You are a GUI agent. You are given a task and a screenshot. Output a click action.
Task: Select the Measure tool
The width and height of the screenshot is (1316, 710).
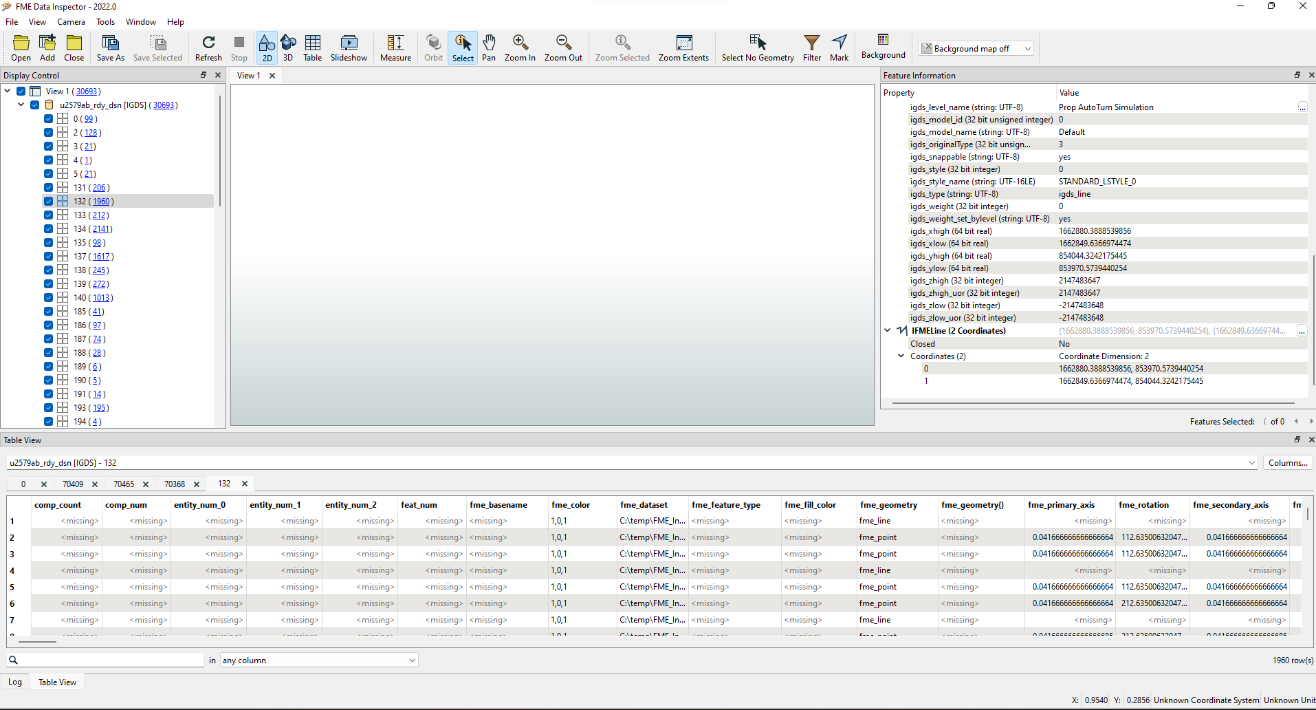pyautogui.click(x=396, y=48)
